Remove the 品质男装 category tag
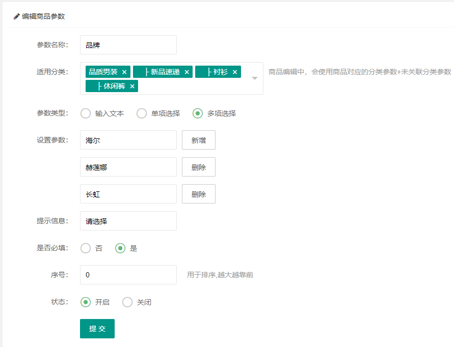The width and height of the screenshot is (454, 347). click(x=124, y=72)
